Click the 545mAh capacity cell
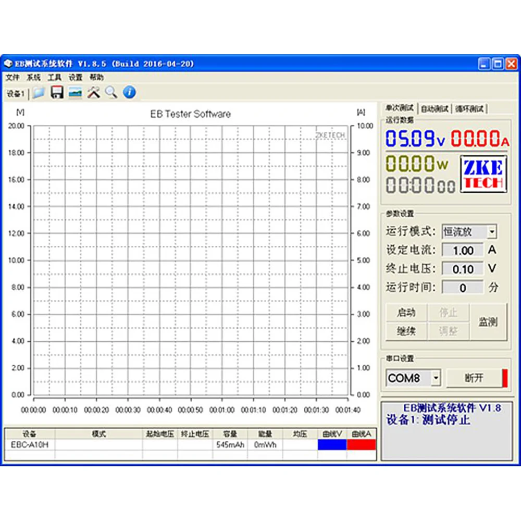The width and height of the screenshot is (521, 521). tap(230, 444)
